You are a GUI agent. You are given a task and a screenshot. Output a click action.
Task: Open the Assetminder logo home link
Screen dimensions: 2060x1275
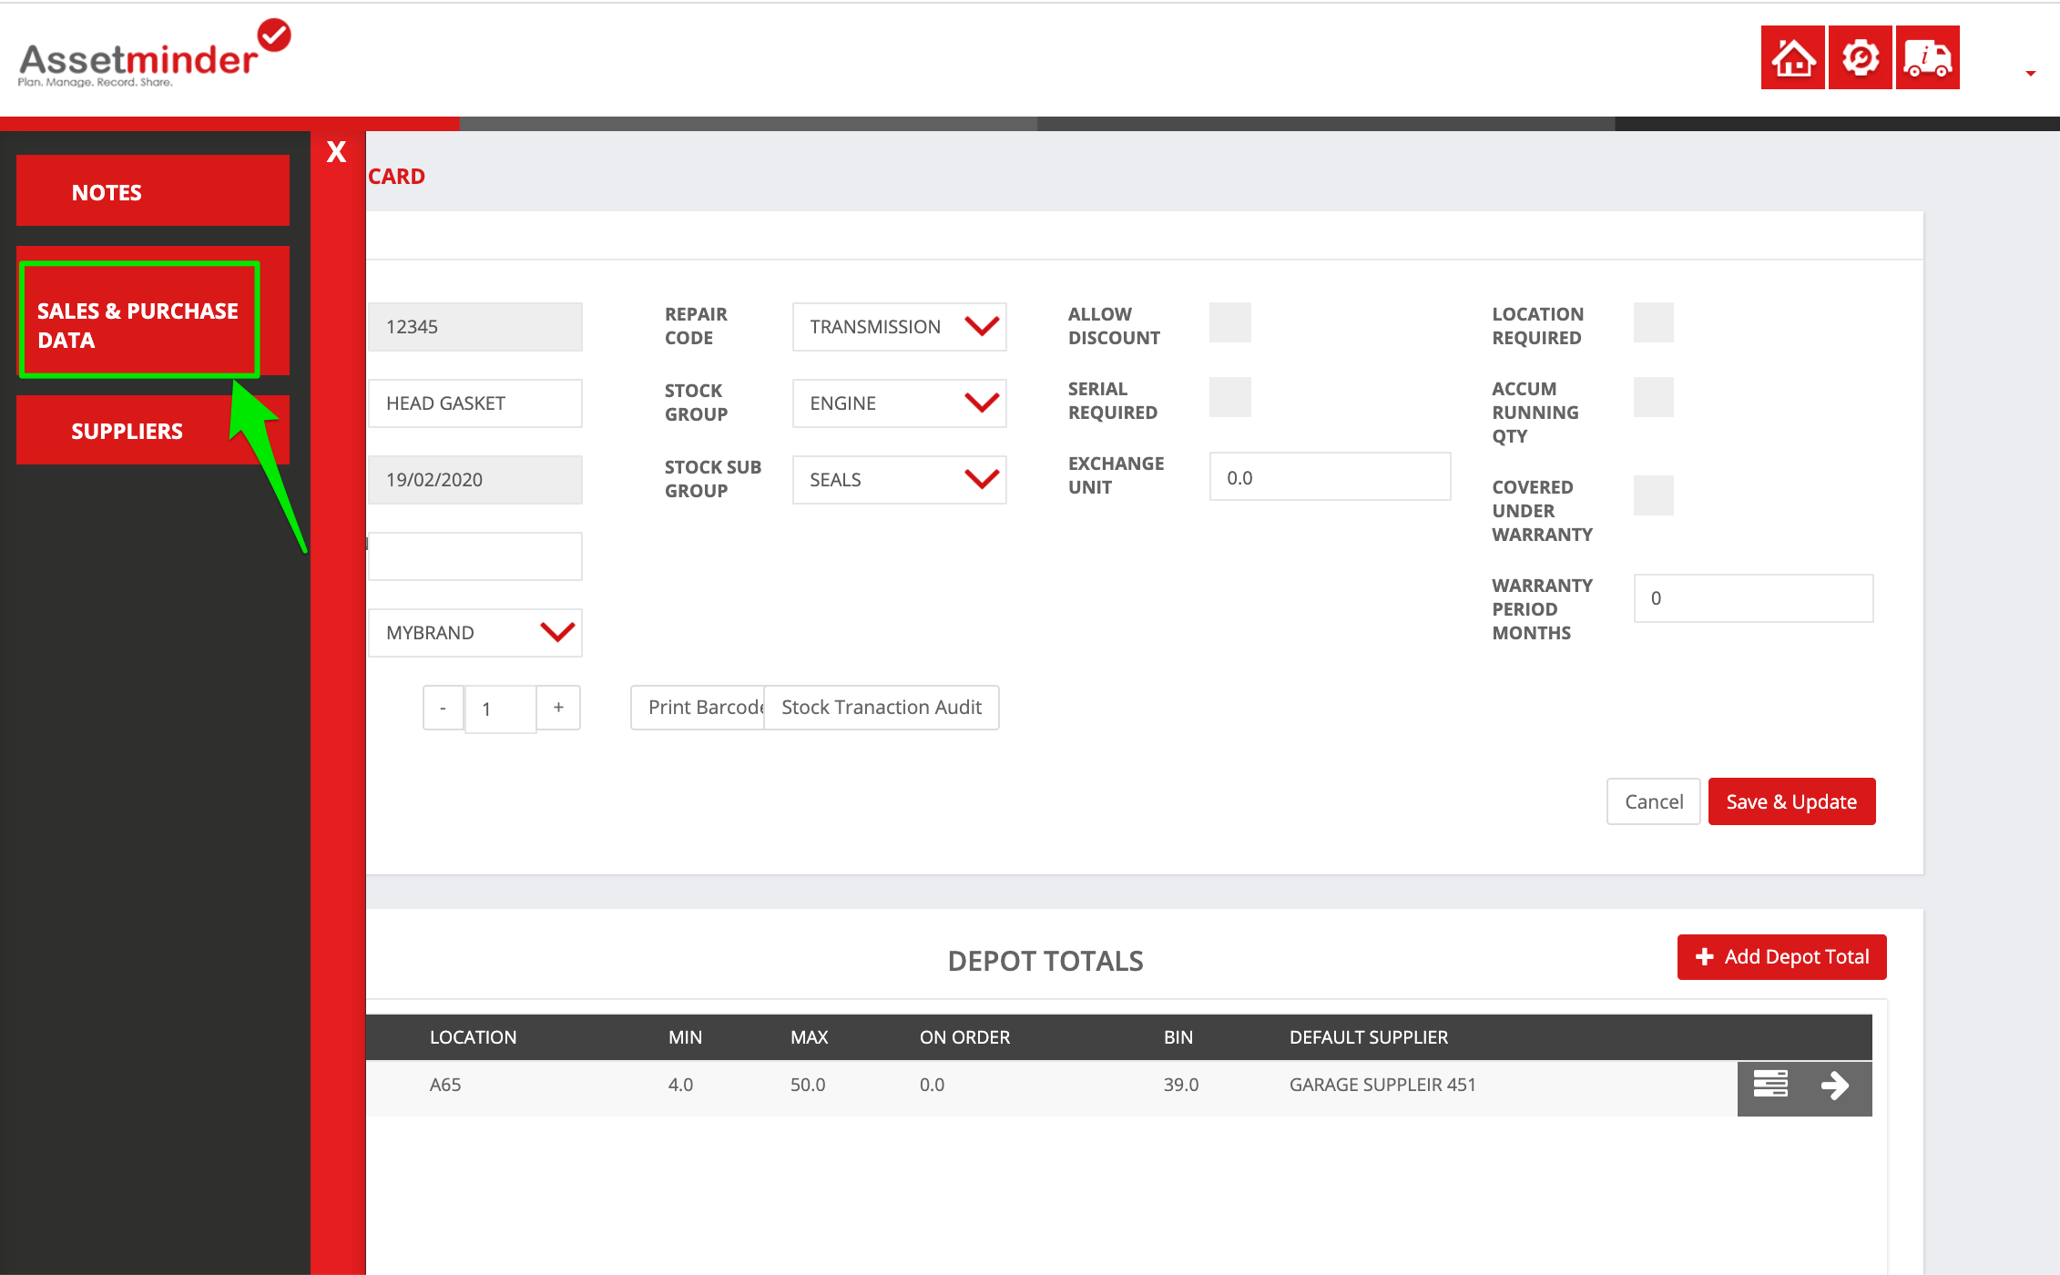pyautogui.click(x=153, y=55)
